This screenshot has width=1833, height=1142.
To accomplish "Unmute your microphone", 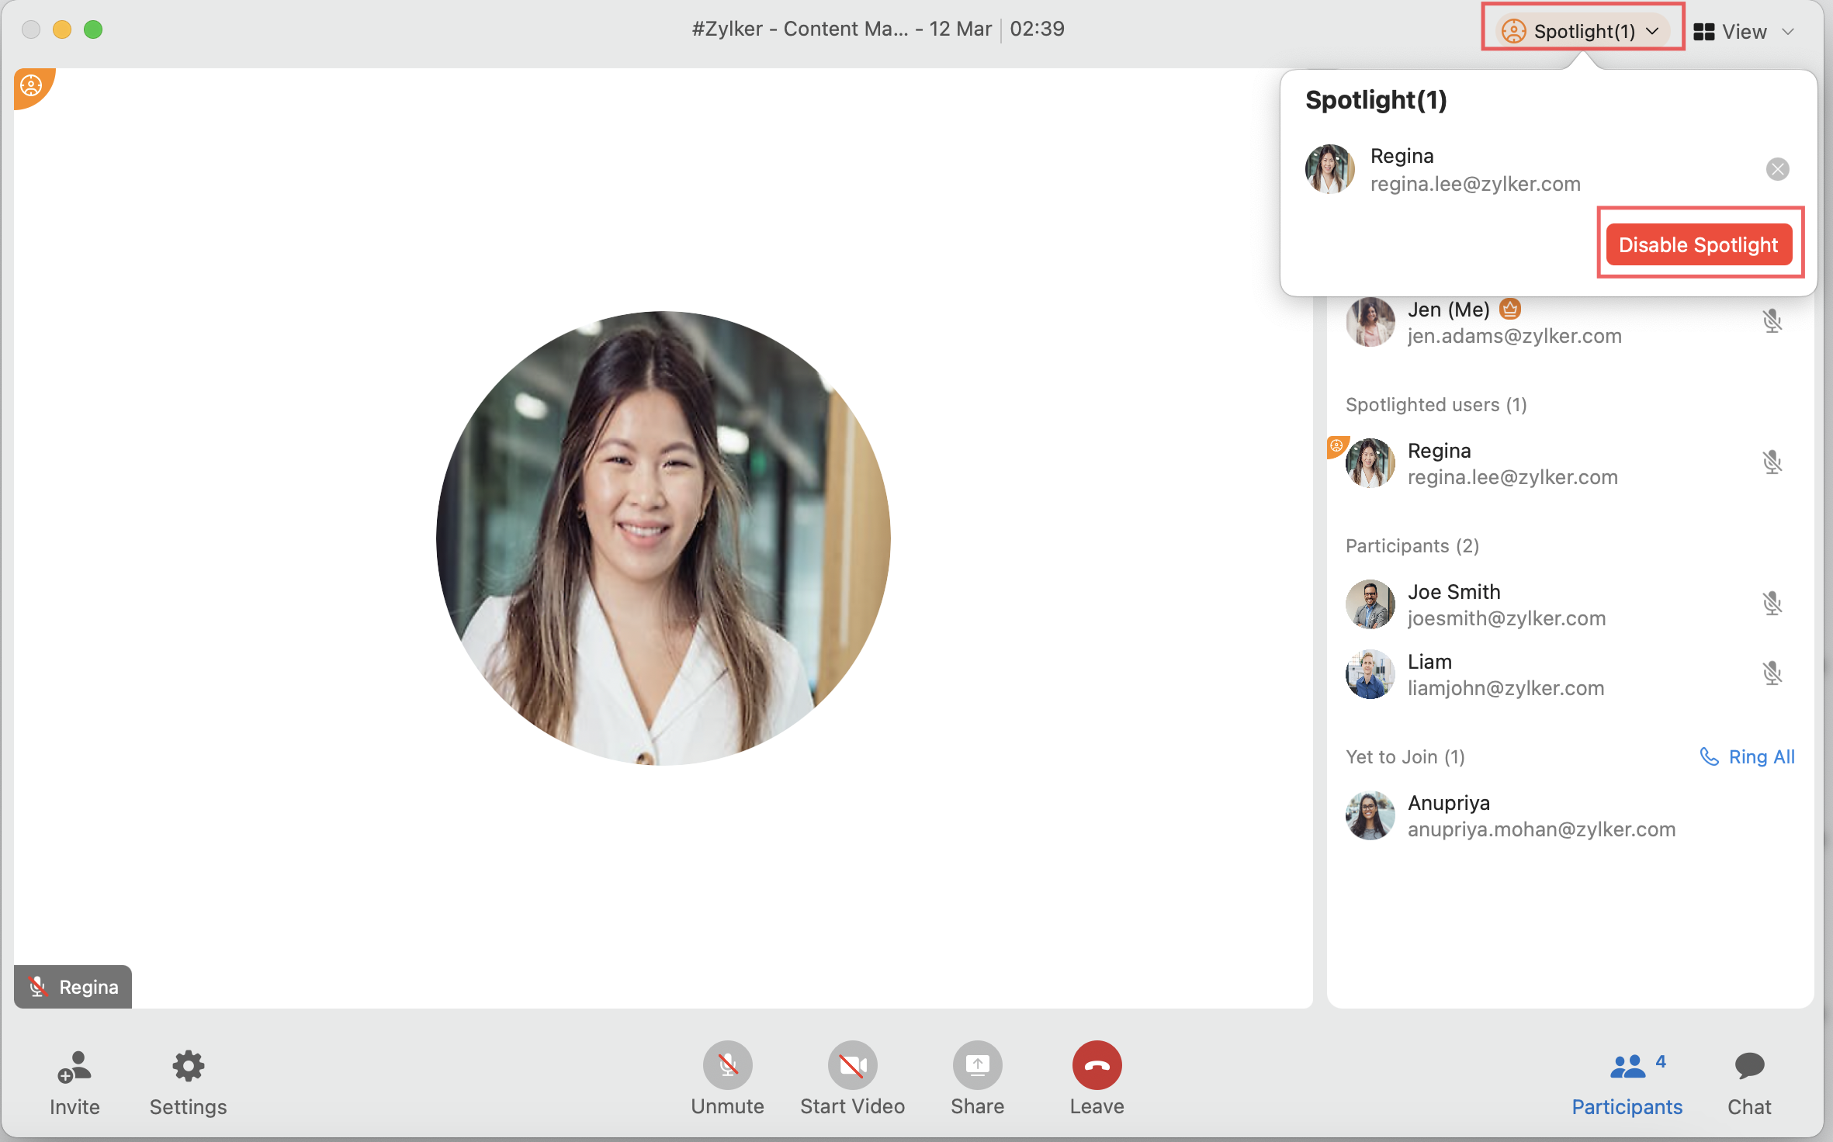I will pyautogui.click(x=727, y=1065).
